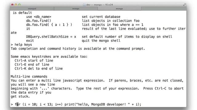The image size is (197, 110).
Task: Click the 'db.foo.find()' command text
Action: tap(38, 21)
